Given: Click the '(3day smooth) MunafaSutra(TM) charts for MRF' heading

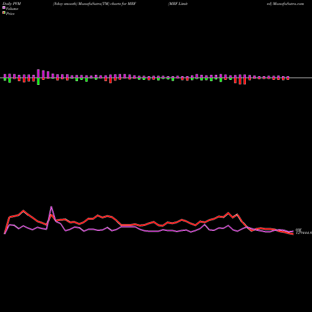Looking at the screenshot, I should (94, 4).
